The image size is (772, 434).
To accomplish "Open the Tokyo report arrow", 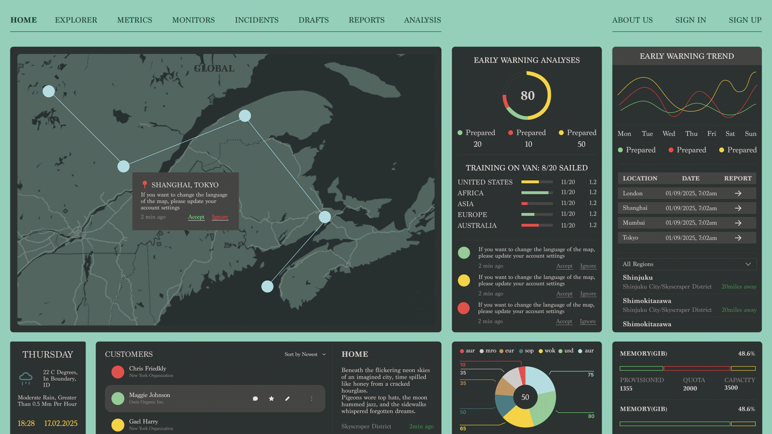I will [738, 237].
